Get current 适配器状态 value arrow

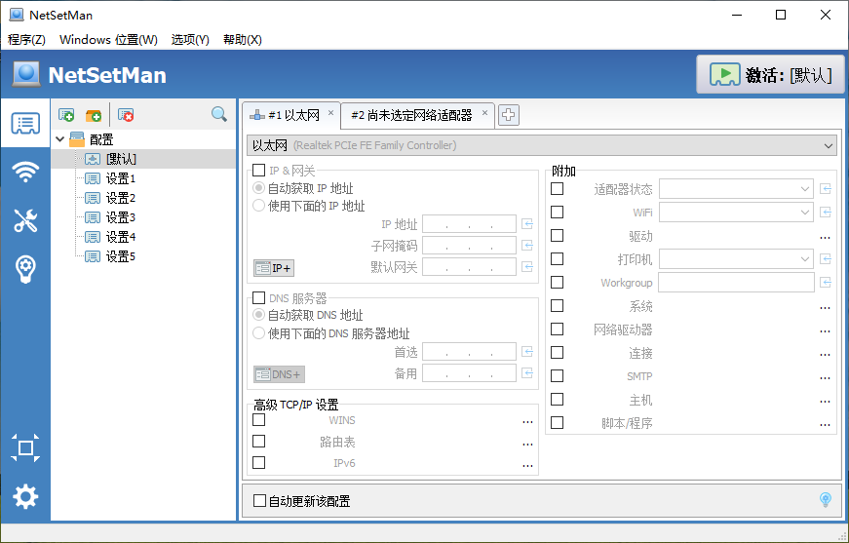[826, 188]
